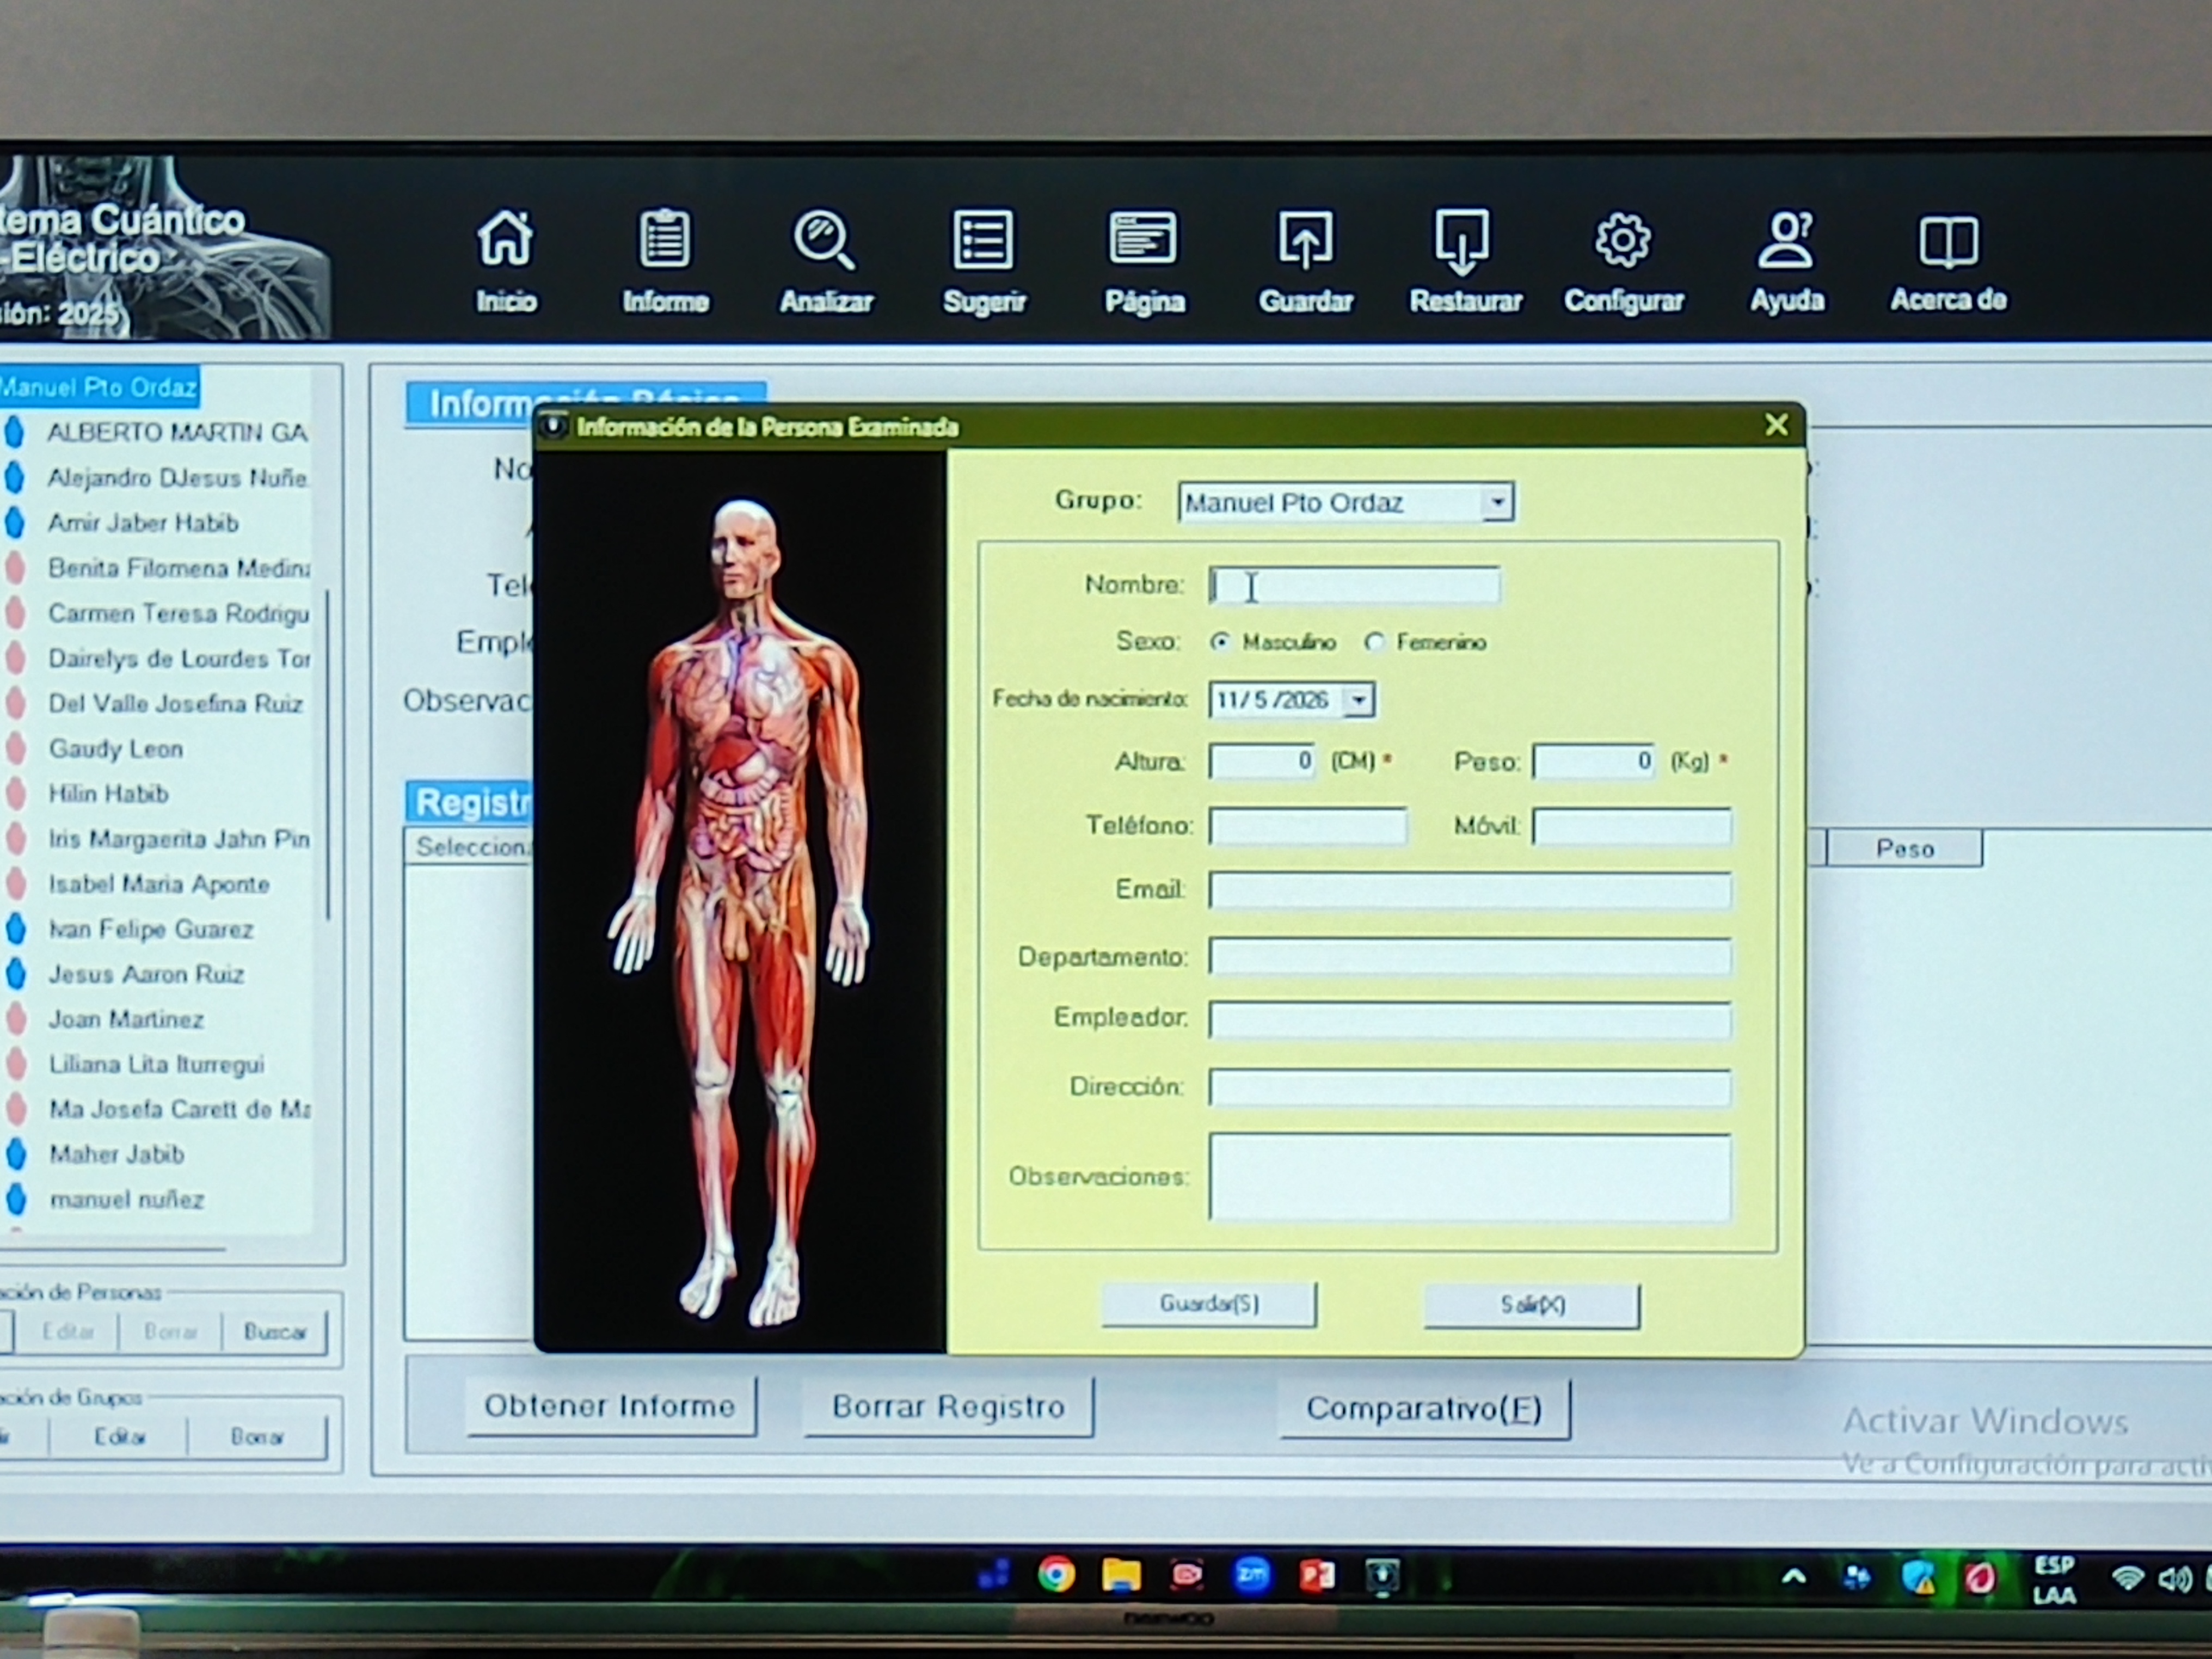This screenshot has width=2212, height=1659.
Task: Select Dairelys de Lourdes in the list
Action: pos(179,659)
